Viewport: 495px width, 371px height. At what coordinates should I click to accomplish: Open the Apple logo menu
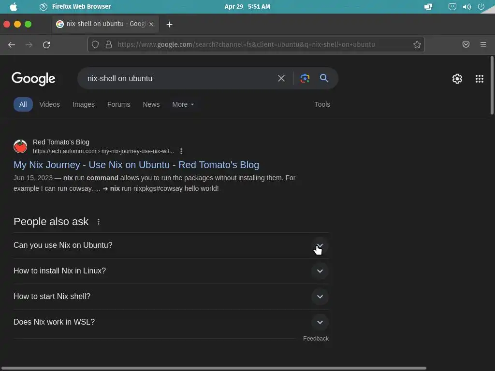click(x=13, y=7)
